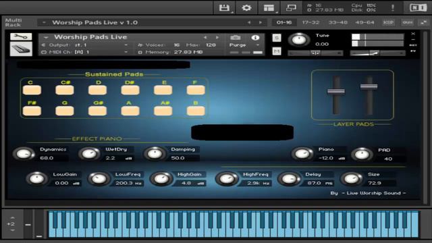Switch to the 33-48 rack page tab
The image size is (432, 243).
pos(337,22)
